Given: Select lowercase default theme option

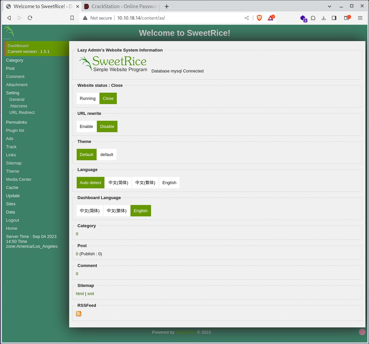Looking at the screenshot, I should click(107, 154).
